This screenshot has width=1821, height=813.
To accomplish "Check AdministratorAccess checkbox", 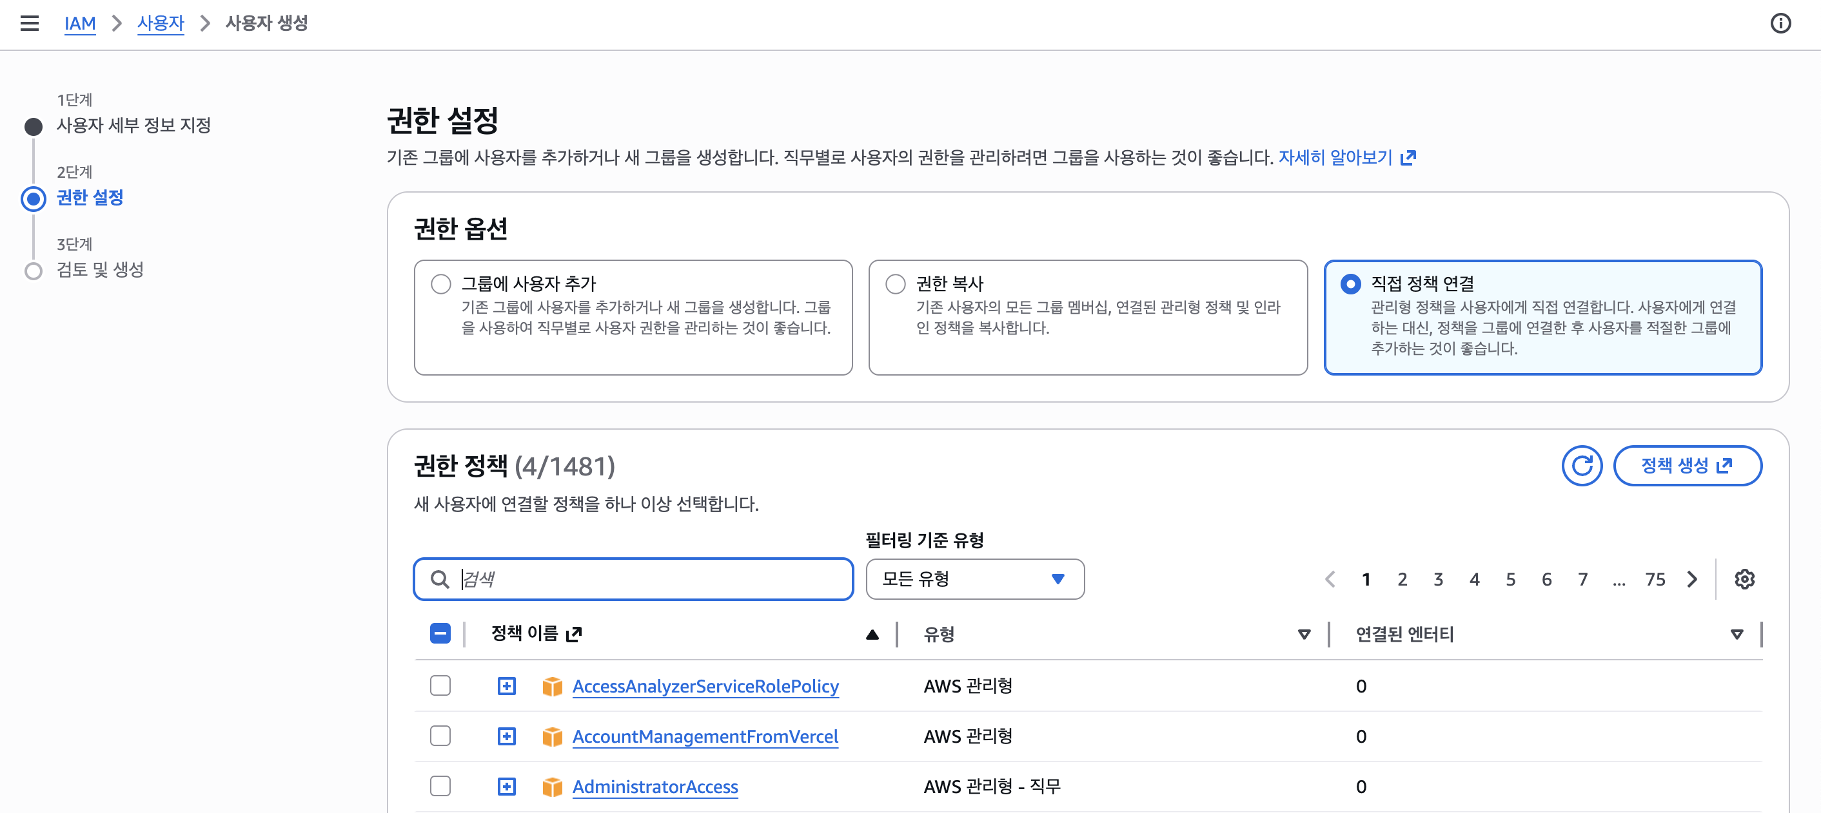I will point(440,786).
